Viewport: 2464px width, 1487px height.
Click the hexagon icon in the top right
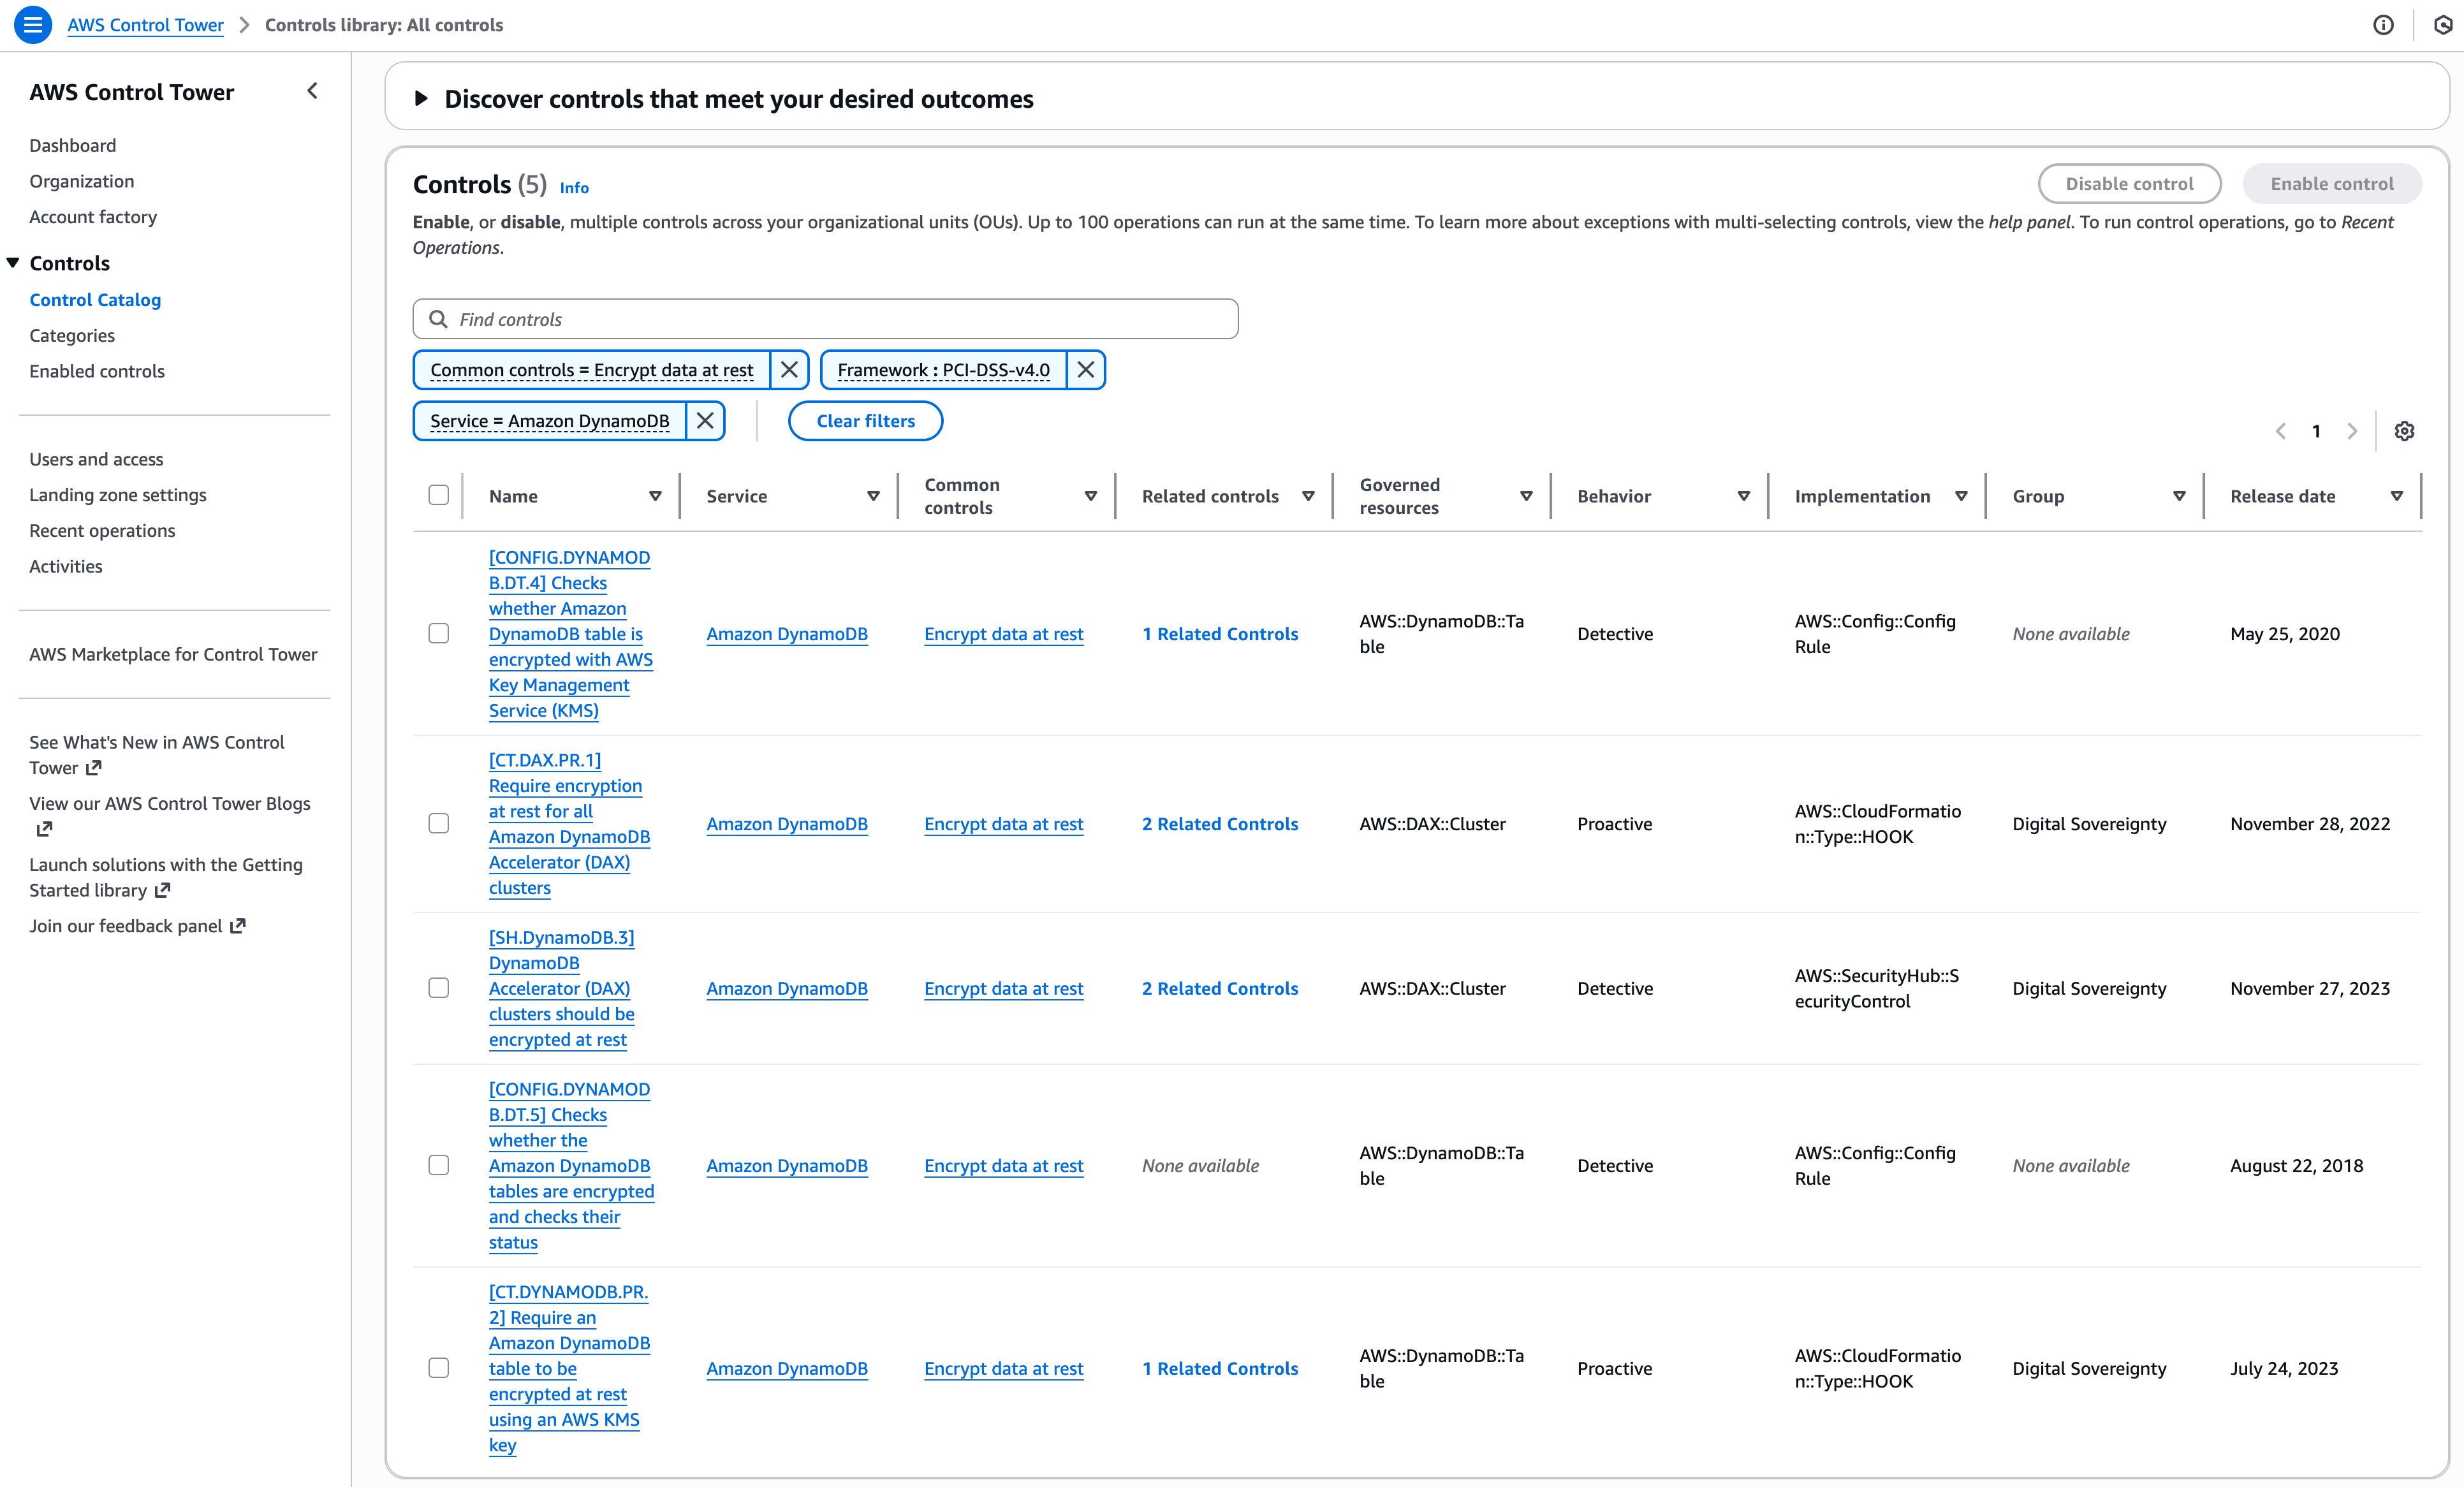pyautogui.click(x=2442, y=25)
